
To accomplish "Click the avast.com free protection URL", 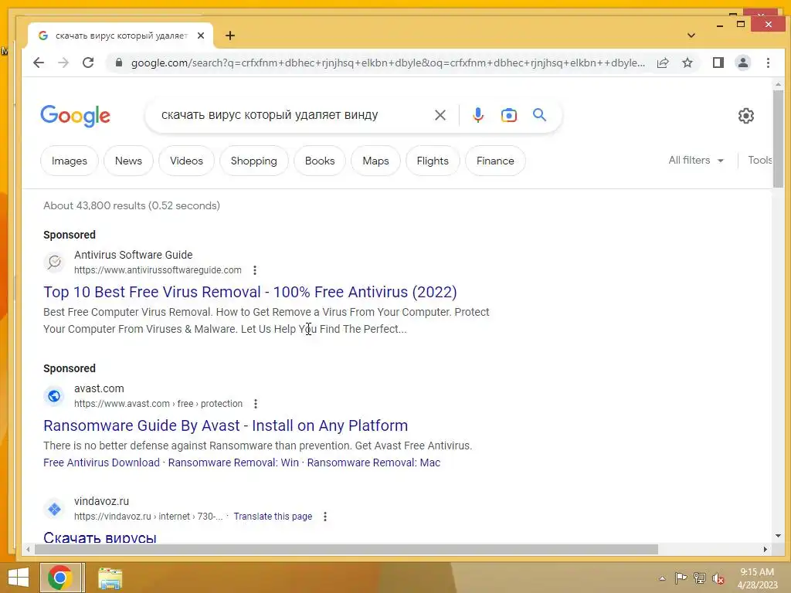I will pyautogui.click(x=158, y=404).
